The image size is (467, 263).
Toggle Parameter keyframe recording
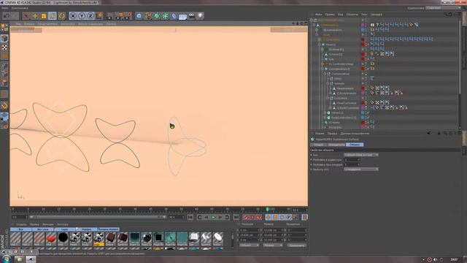[x=289, y=217]
